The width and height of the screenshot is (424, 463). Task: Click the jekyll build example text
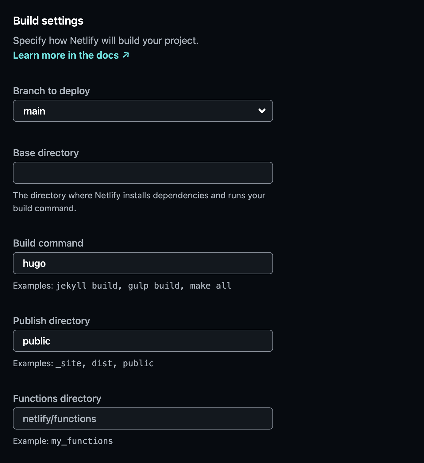pos(87,286)
